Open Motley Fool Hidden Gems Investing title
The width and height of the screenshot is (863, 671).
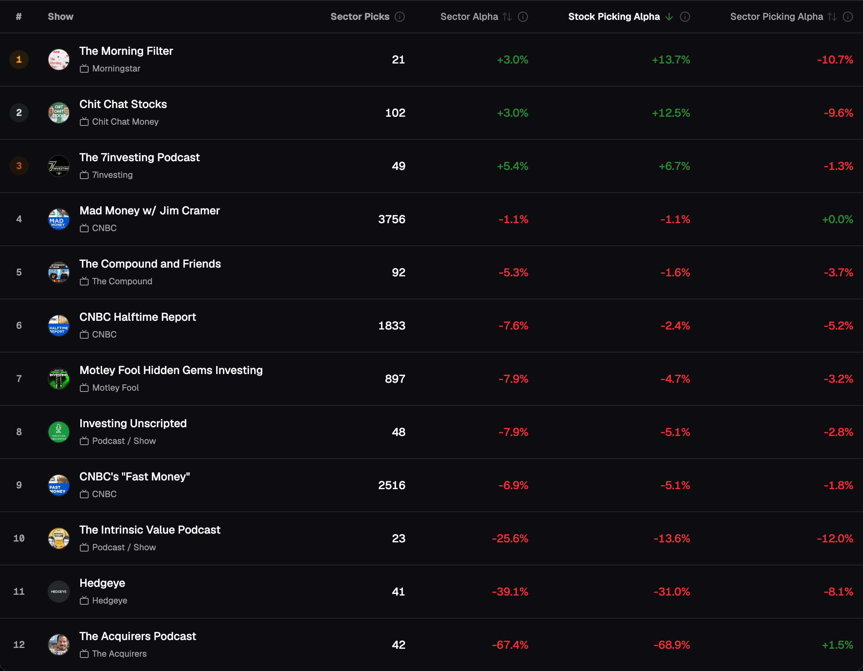(x=171, y=370)
